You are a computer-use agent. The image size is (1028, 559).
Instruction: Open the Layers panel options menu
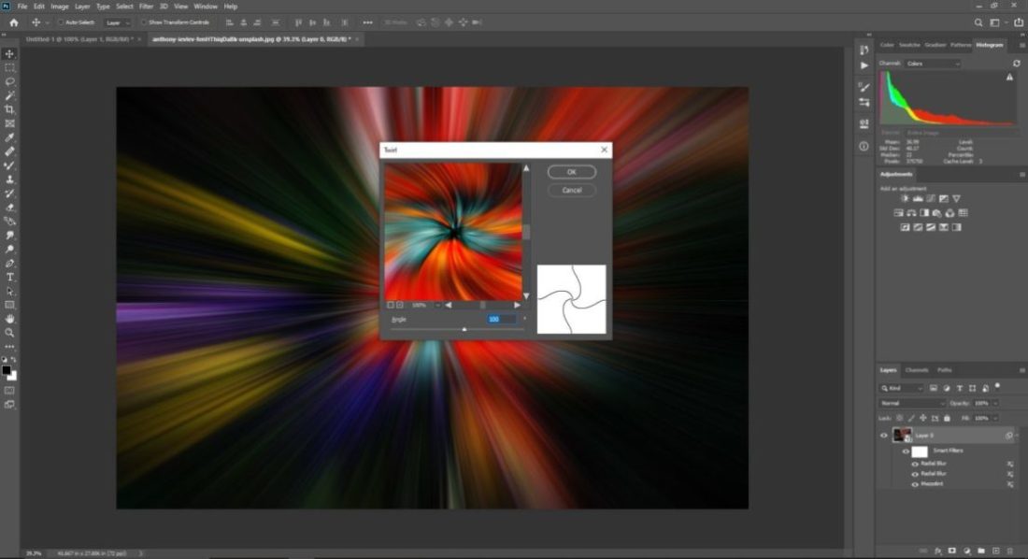(x=1021, y=371)
